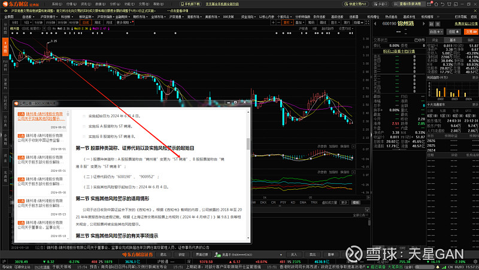Select 30分钟 period
This screenshot has height=270, width=479.
(62, 23)
